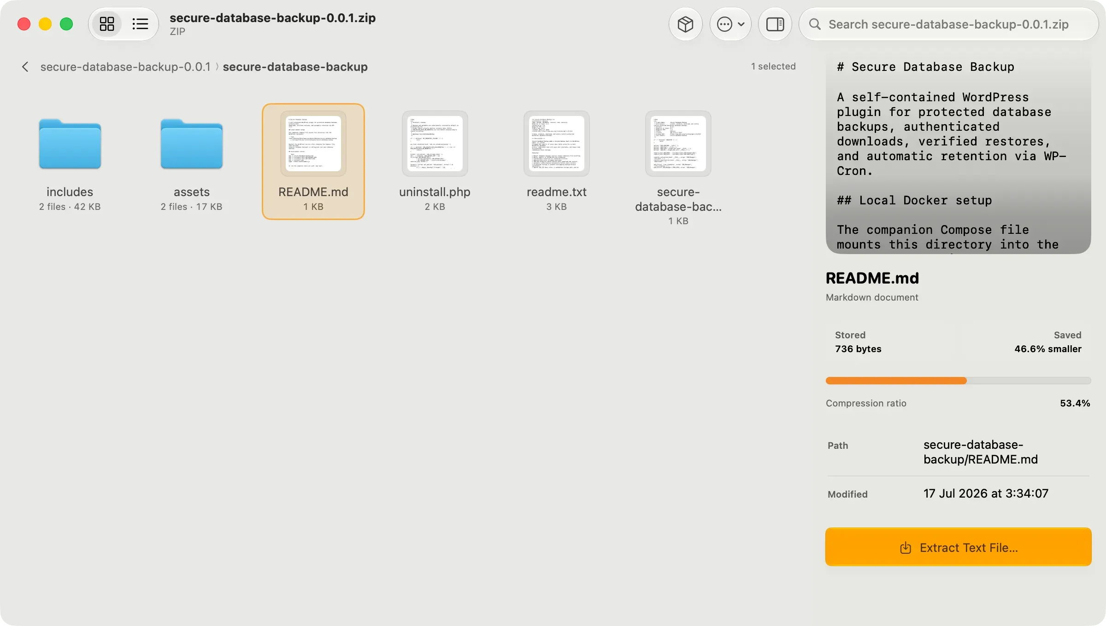Go back with the left chevron
Viewport: 1106px width, 626px height.
pos(25,67)
